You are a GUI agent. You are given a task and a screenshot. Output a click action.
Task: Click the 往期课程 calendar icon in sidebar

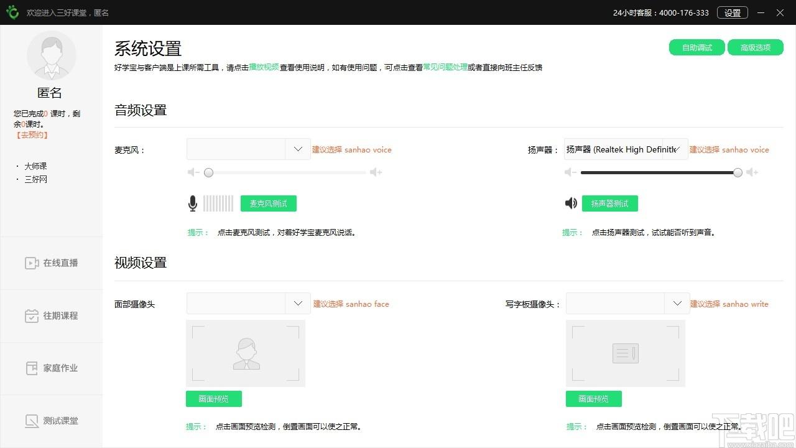[32, 316]
